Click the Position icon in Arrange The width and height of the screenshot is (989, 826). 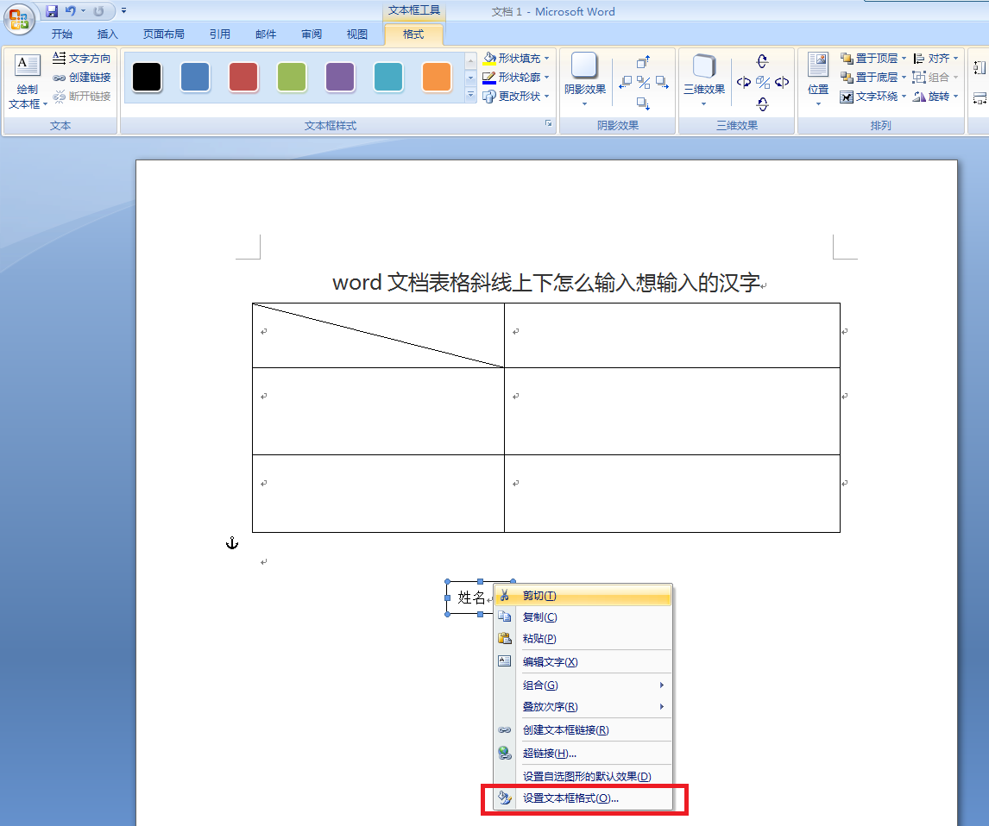coord(818,79)
